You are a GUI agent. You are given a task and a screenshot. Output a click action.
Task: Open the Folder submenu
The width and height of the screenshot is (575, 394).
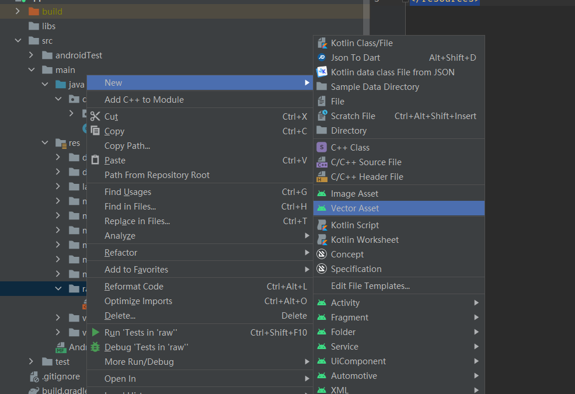pyautogui.click(x=399, y=332)
